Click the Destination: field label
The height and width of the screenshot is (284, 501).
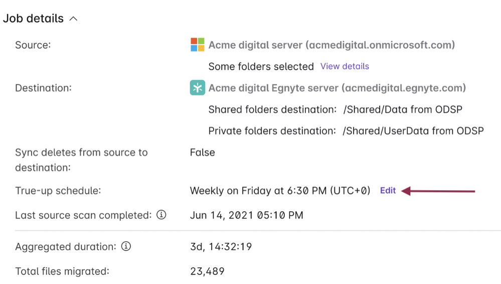tap(44, 88)
